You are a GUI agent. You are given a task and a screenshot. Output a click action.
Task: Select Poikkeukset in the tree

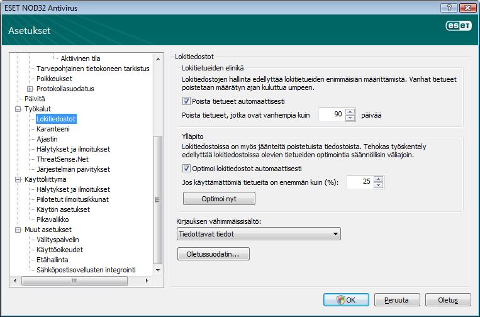coord(54,79)
